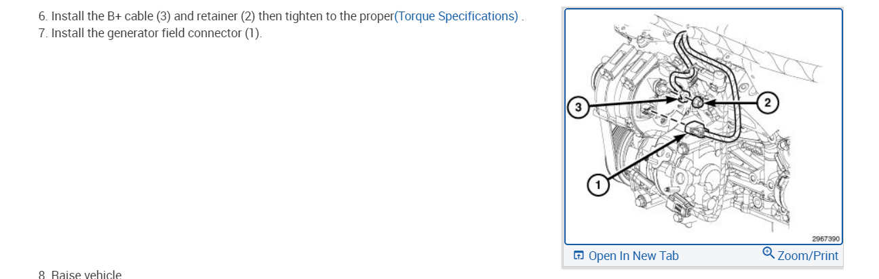Screen dimensions: 879x279
Task: Click callout circle number 3 in diagram
Action: 578,108
